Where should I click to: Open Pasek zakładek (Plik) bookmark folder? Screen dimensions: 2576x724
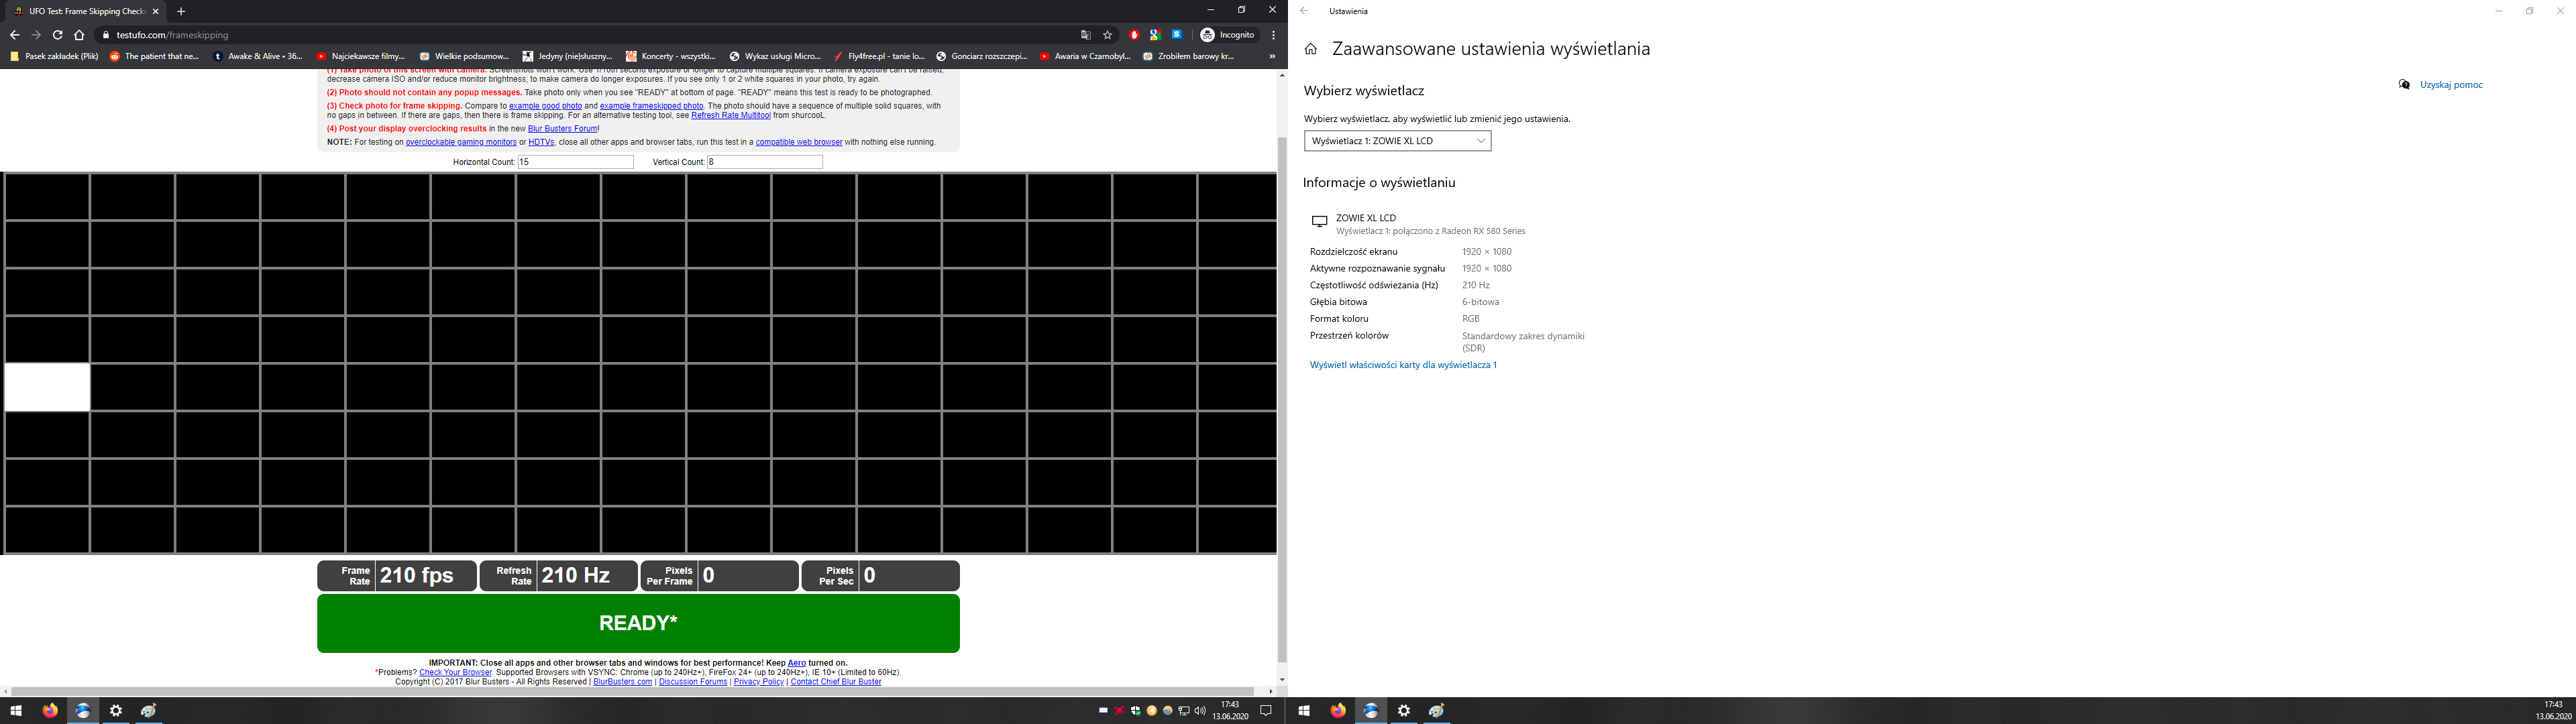[x=54, y=57]
